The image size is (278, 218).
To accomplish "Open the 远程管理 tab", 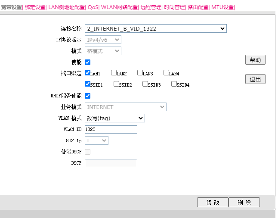I will pos(151,7).
